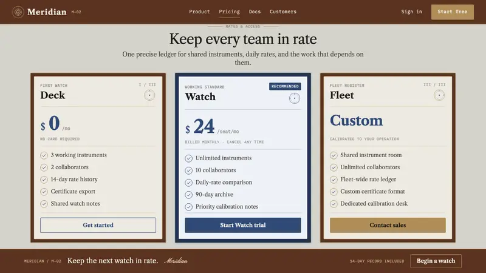The image size is (486, 273).
Task: Click the 'FIRST WATCH' label
Action: [x=53, y=86]
